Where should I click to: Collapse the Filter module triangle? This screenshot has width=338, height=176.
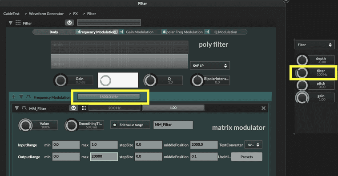(x=10, y=23)
